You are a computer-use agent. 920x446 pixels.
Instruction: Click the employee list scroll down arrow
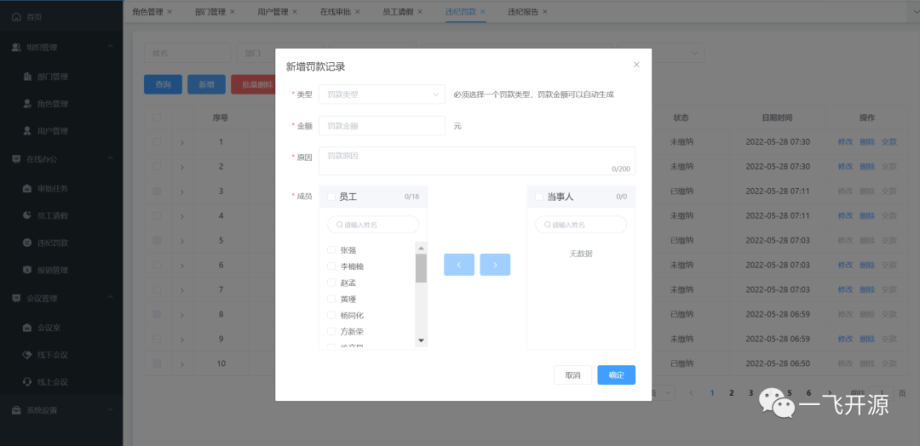click(x=421, y=340)
